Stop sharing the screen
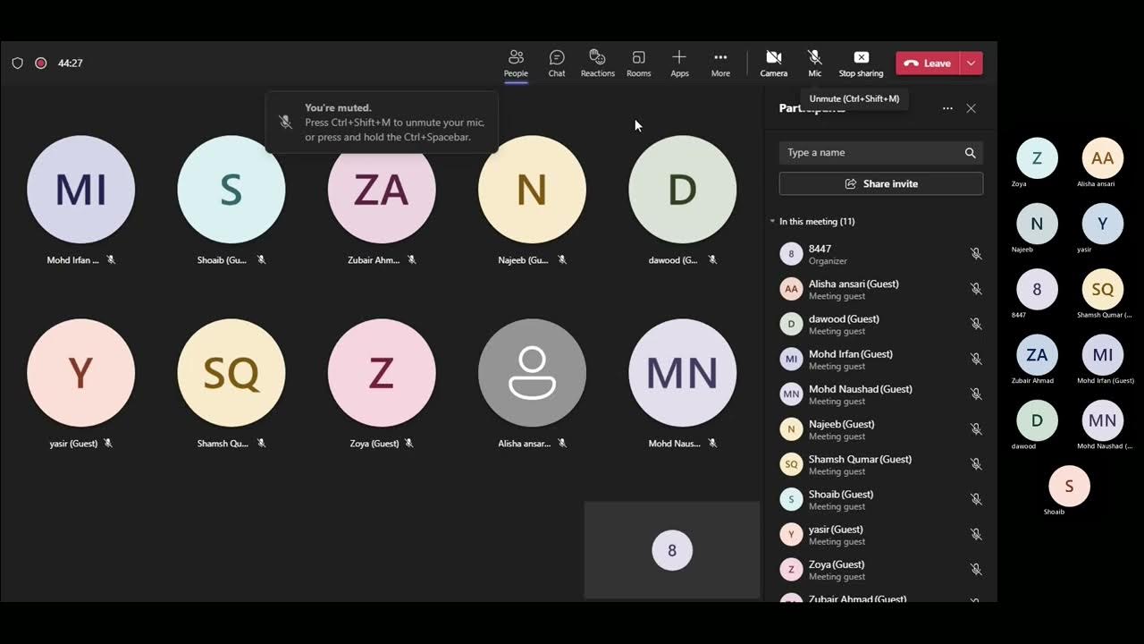The width and height of the screenshot is (1144, 644). tap(861, 64)
